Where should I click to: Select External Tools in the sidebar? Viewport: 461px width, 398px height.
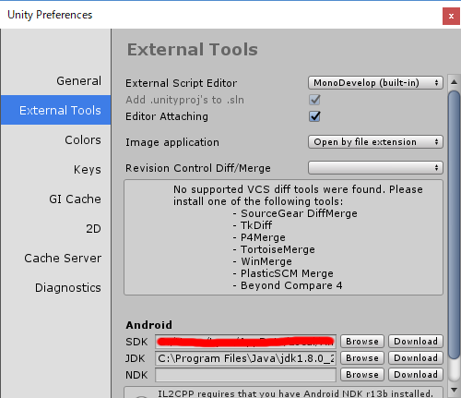[56, 110]
